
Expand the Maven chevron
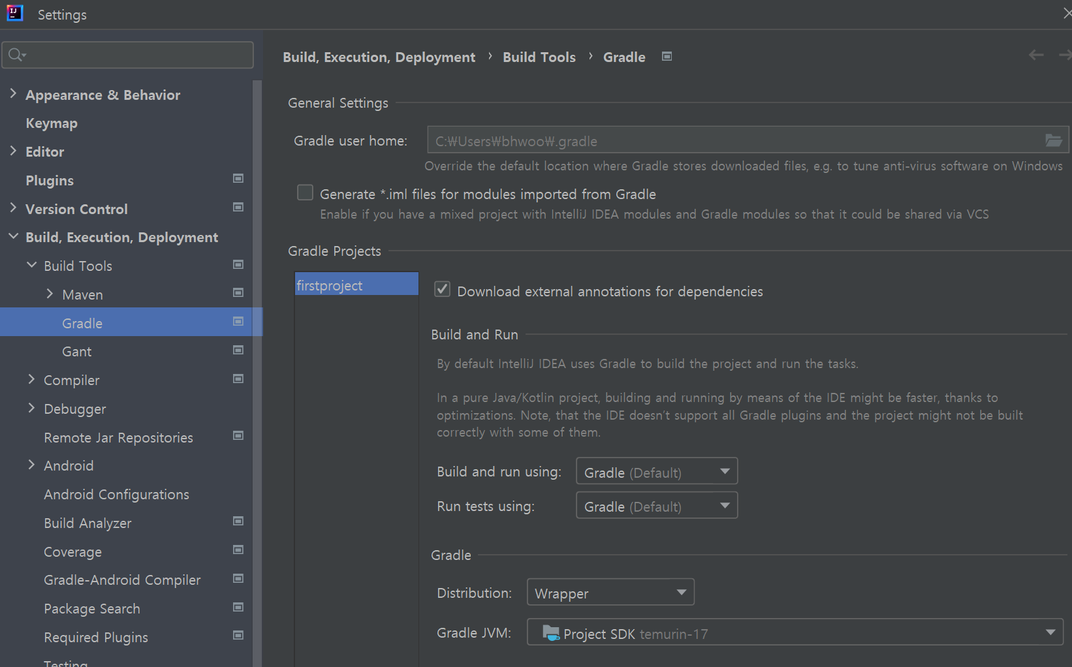point(50,294)
